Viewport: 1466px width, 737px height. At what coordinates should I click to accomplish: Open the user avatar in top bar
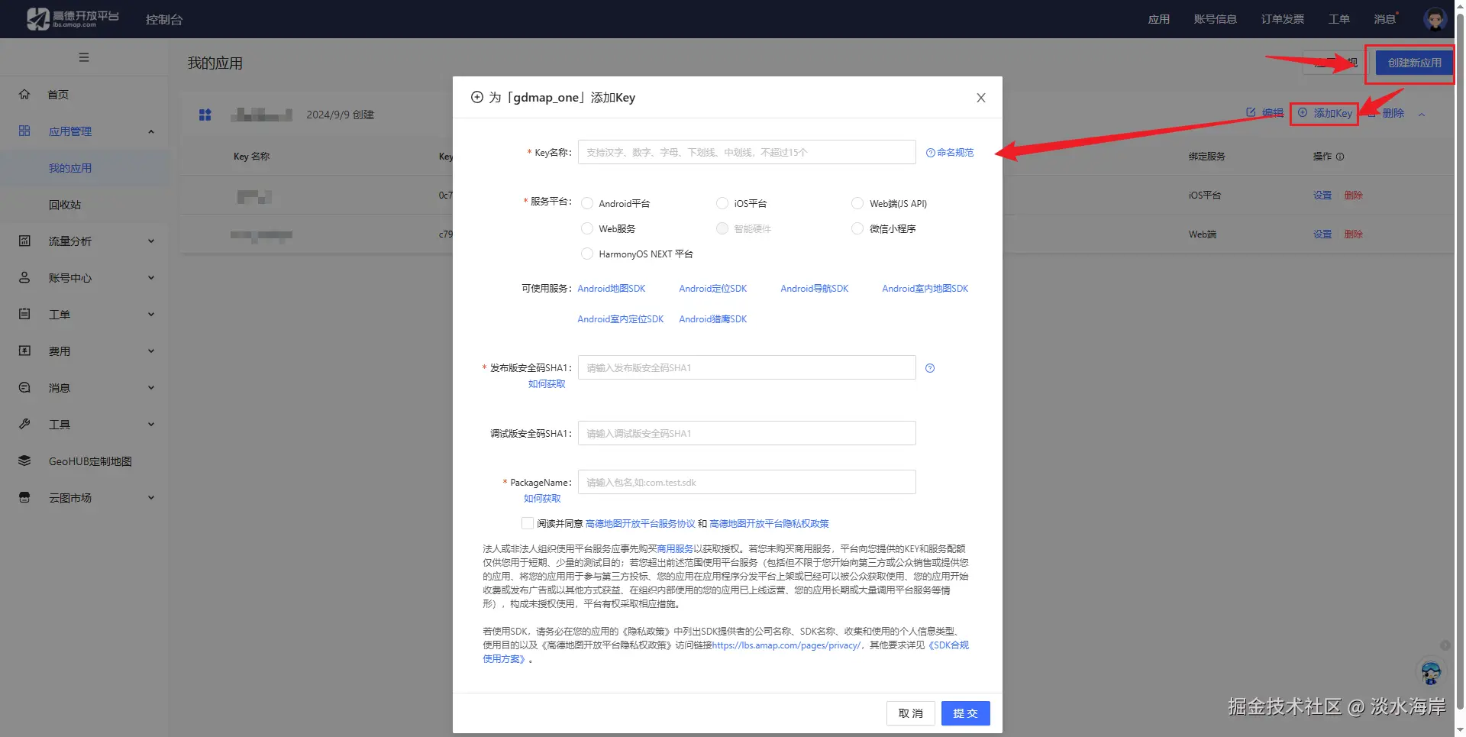(x=1435, y=19)
